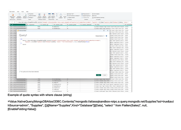Open the Append Queries dropdown
Image resolution: width=181 pixels, height=130 pixels.
coord(86,16)
